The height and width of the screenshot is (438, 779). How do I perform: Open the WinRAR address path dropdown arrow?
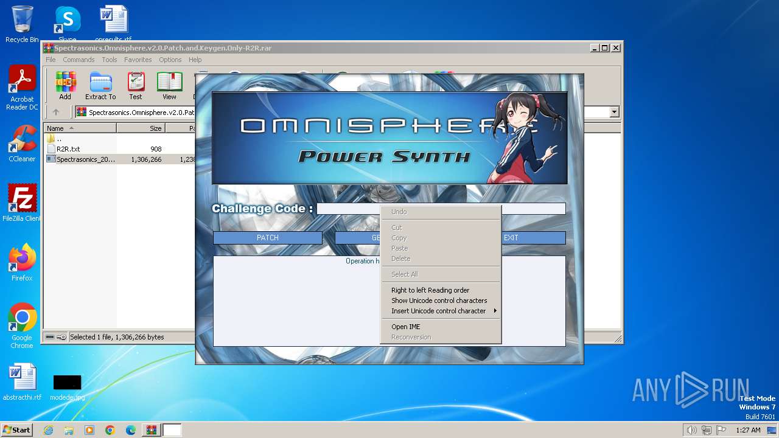614,112
